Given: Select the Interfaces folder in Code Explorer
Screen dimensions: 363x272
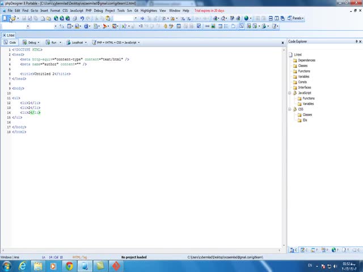Looking at the screenshot, I should tap(302, 87).
